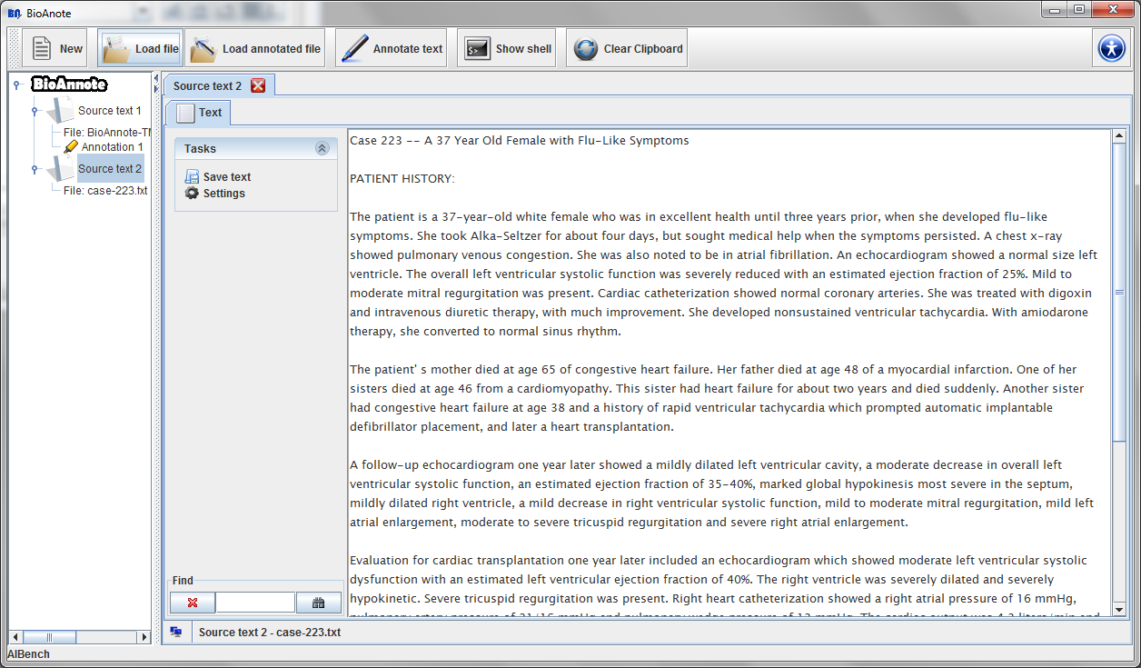Collapse the BioAnnote root tree node

coord(16,85)
